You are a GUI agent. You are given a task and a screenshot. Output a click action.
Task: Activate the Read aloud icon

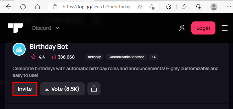pyautogui.click(x=140, y=7)
